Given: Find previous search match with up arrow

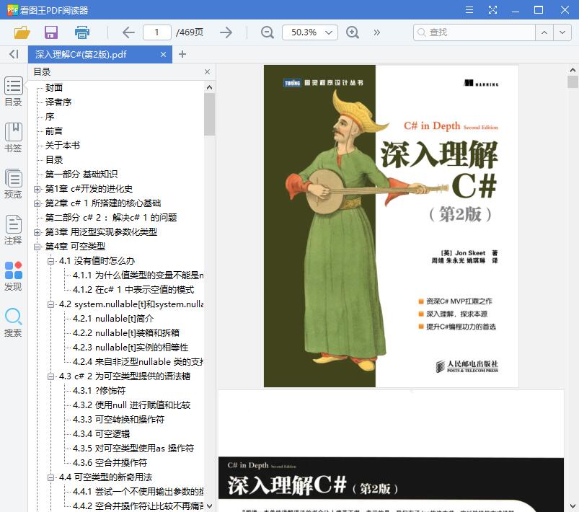Looking at the screenshot, I should pyautogui.click(x=544, y=32).
